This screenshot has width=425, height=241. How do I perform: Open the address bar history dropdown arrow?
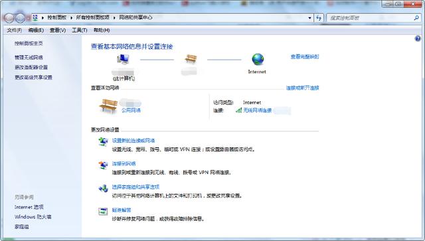pos(309,18)
